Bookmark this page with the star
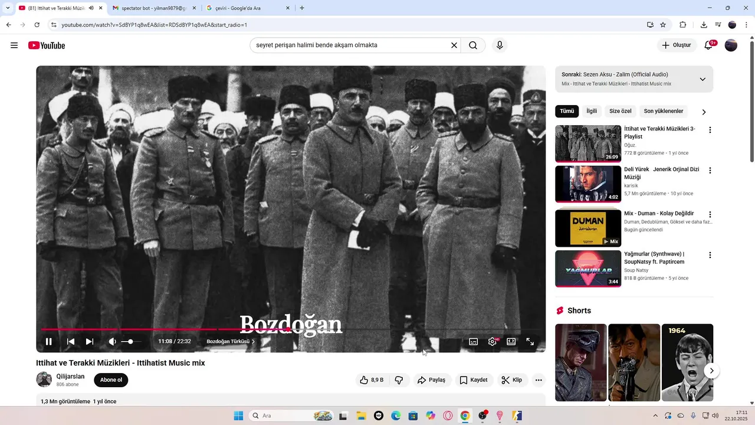 coord(663,25)
